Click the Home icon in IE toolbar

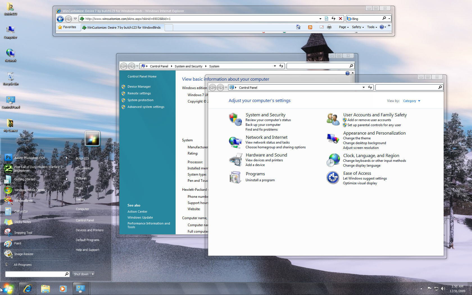pos(298,27)
